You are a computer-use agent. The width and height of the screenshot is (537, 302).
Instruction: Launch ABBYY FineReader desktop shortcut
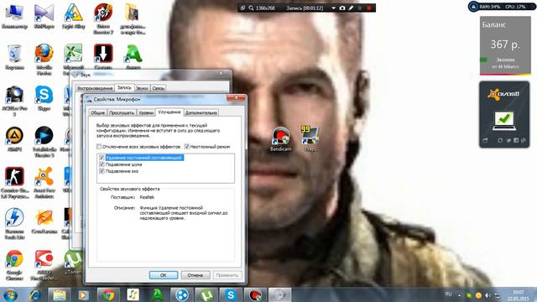click(44, 265)
